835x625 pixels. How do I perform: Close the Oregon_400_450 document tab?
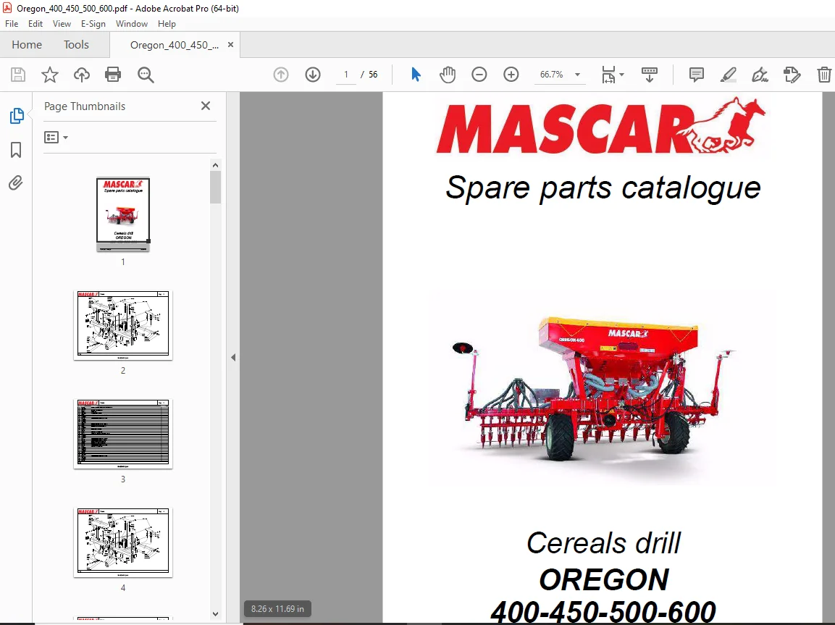coord(230,45)
